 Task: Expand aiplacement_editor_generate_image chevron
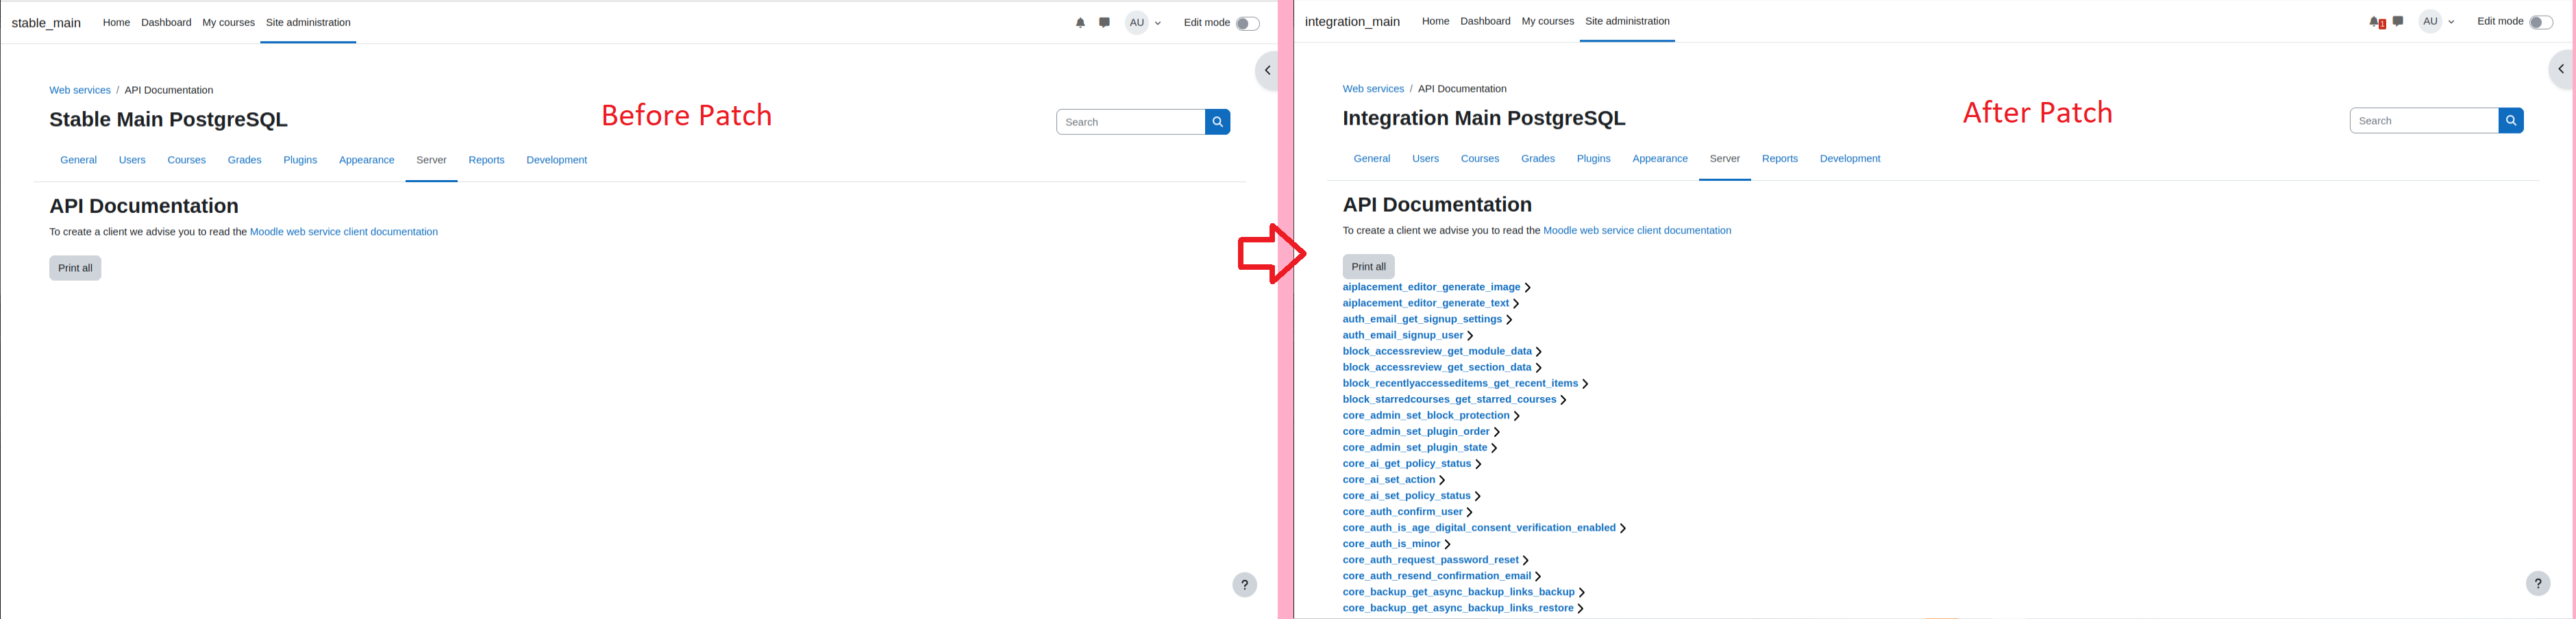(1527, 288)
